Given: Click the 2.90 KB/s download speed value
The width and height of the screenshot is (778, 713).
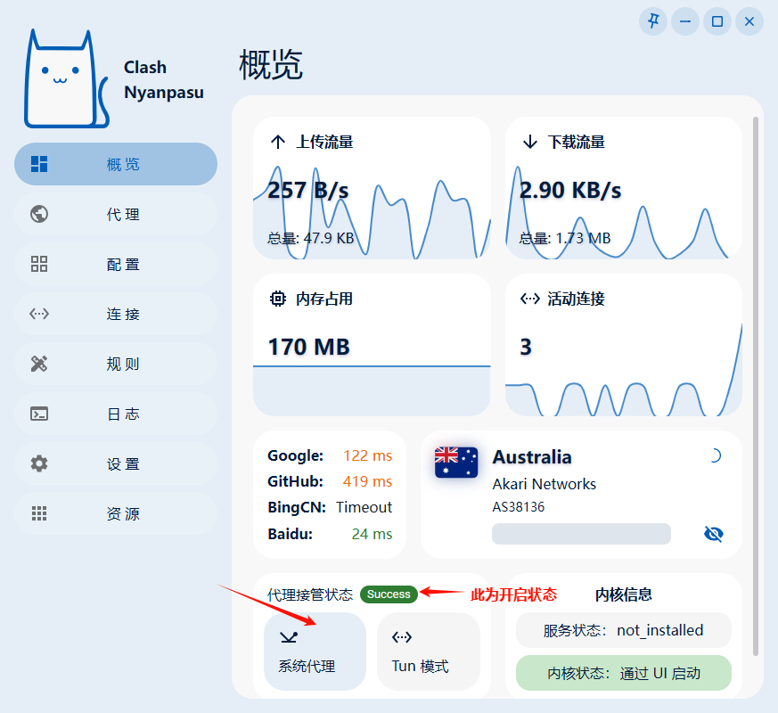Looking at the screenshot, I should point(570,190).
